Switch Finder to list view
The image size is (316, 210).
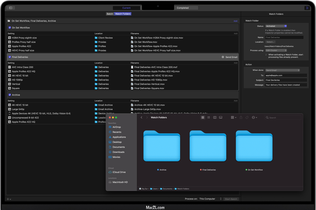(209, 117)
